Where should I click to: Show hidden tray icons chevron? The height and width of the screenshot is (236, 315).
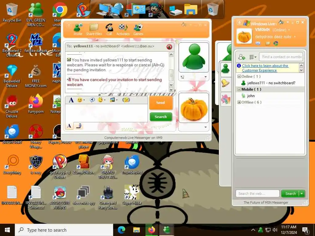(253, 230)
